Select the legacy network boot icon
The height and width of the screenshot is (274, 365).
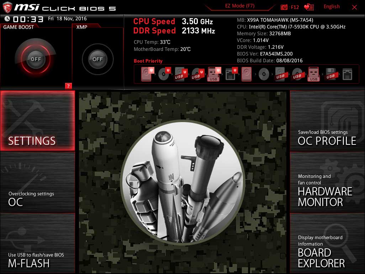click(x=347, y=74)
